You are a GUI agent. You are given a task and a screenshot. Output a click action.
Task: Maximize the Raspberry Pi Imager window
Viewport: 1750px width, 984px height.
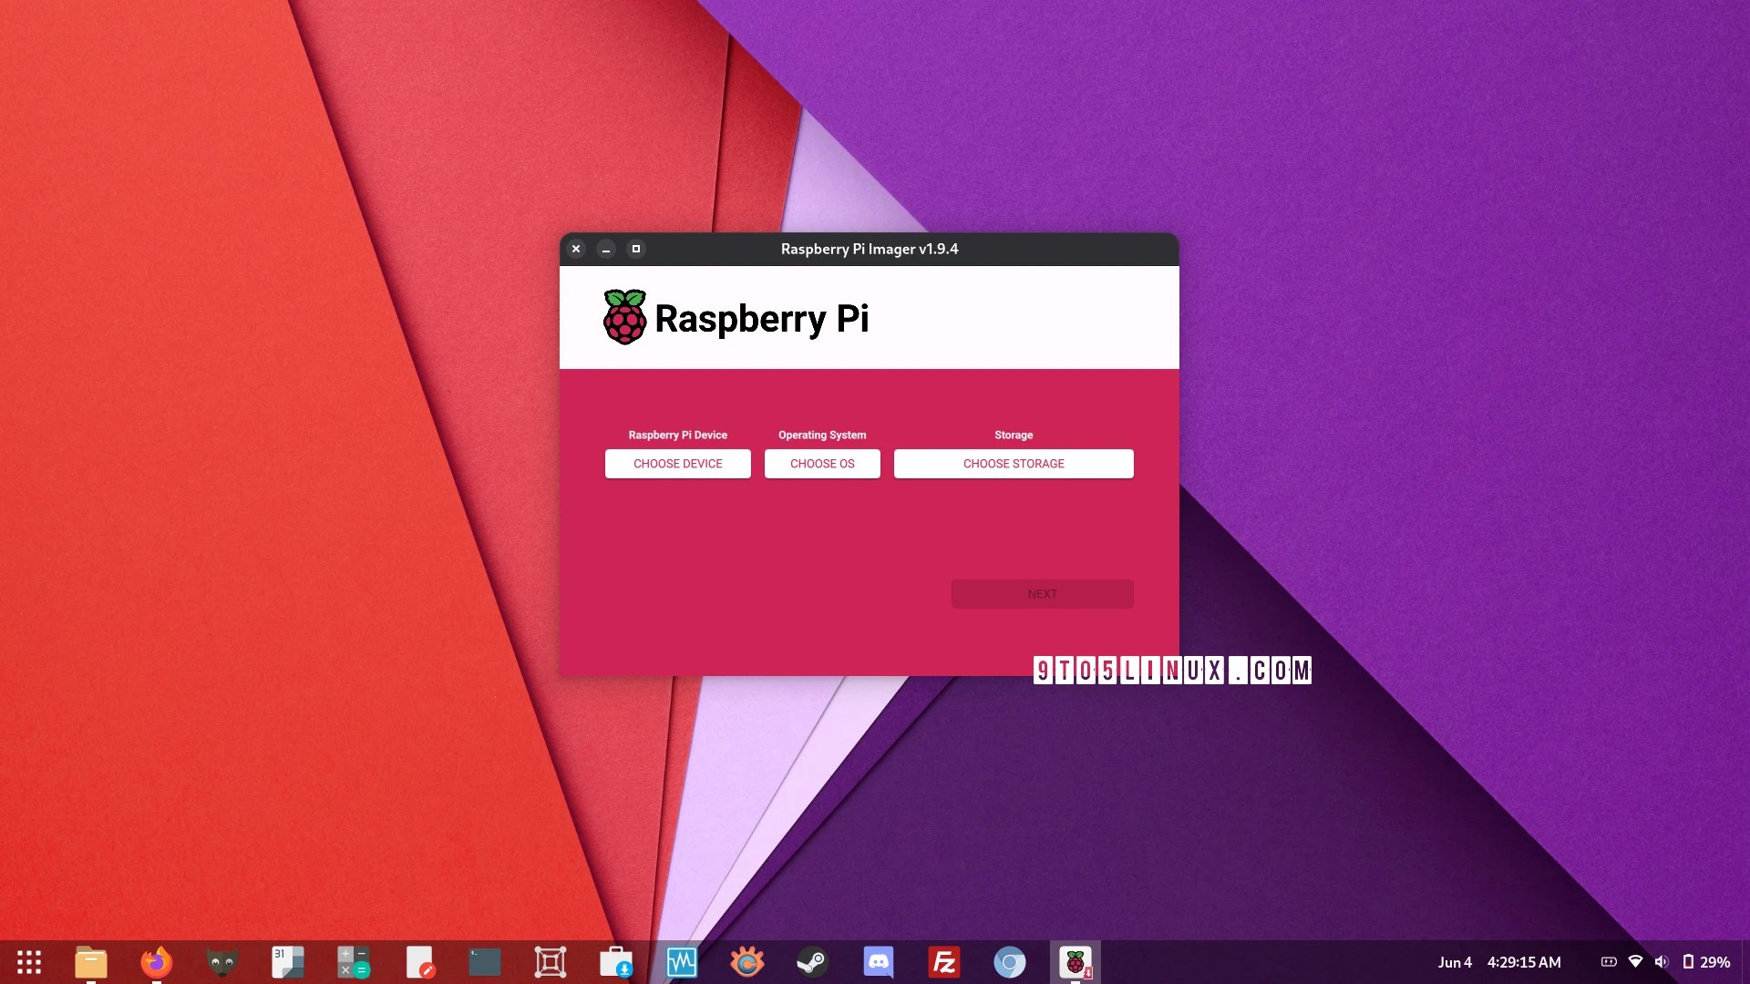636,249
